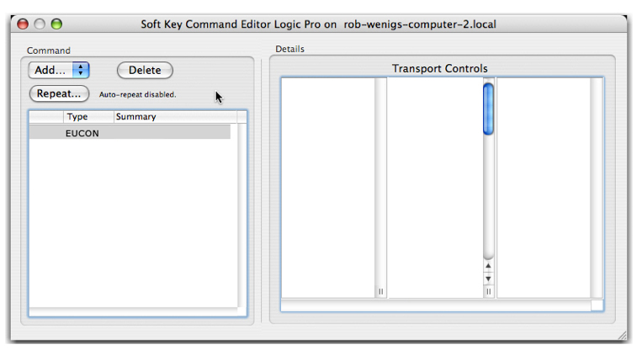The width and height of the screenshot is (642, 350).
Task: Close the Soft Key Command Editor window
Action: click(x=24, y=24)
